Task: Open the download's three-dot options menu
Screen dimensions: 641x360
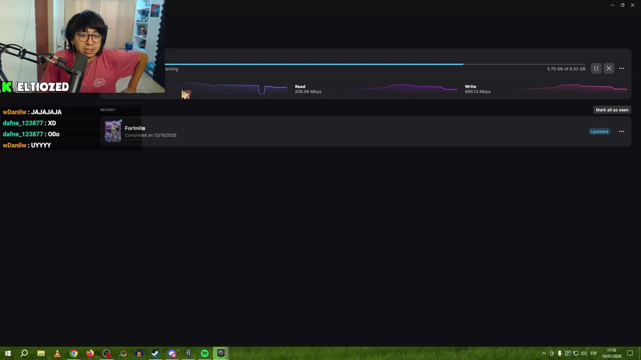Action: click(621, 68)
